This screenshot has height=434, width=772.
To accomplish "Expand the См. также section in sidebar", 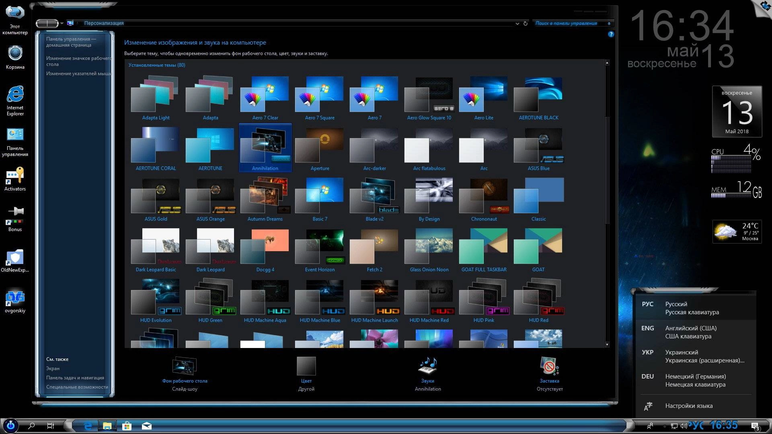I will click(x=57, y=359).
